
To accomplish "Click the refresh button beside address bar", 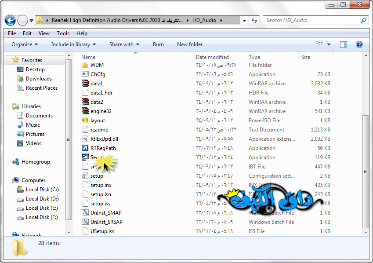I will point(254,20).
